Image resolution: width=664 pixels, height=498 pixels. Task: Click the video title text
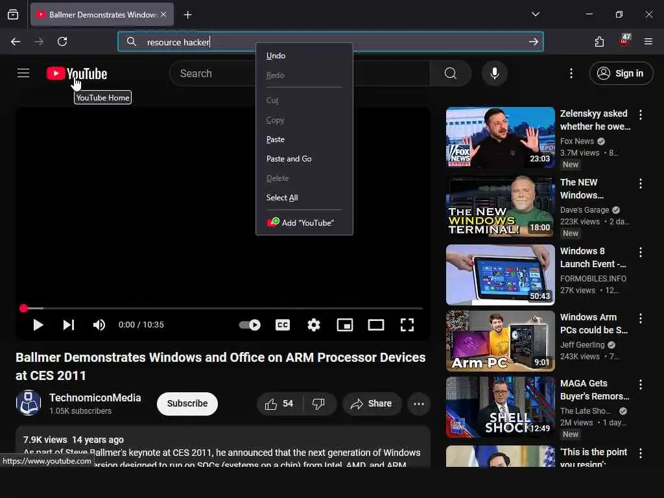coord(220,366)
